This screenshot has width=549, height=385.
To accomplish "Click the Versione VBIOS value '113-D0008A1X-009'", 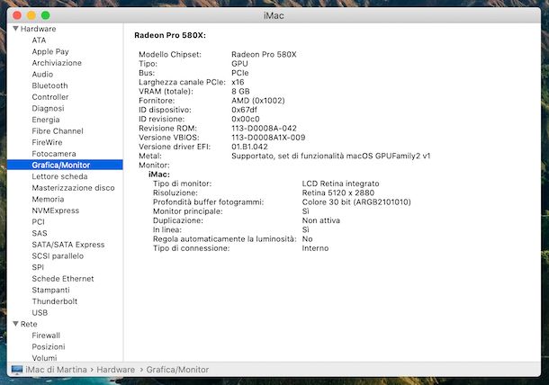I will (x=268, y=138).
